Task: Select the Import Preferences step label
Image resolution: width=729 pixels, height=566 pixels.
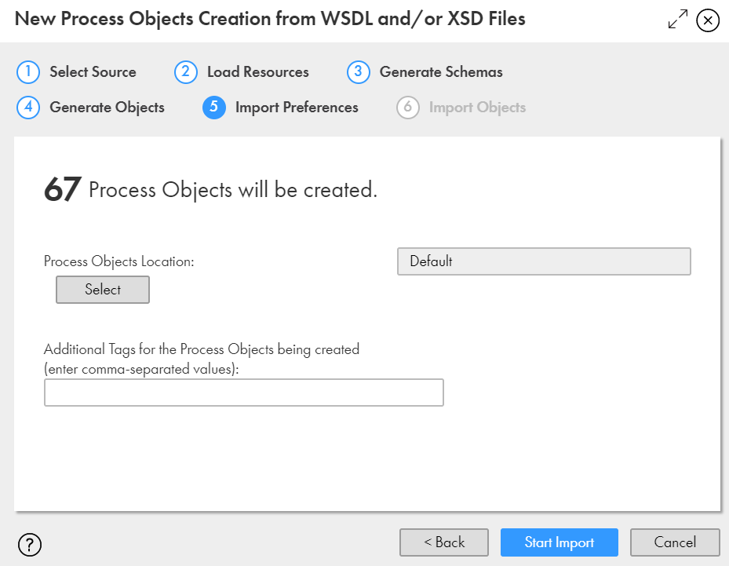Action: tap(297, 108)
